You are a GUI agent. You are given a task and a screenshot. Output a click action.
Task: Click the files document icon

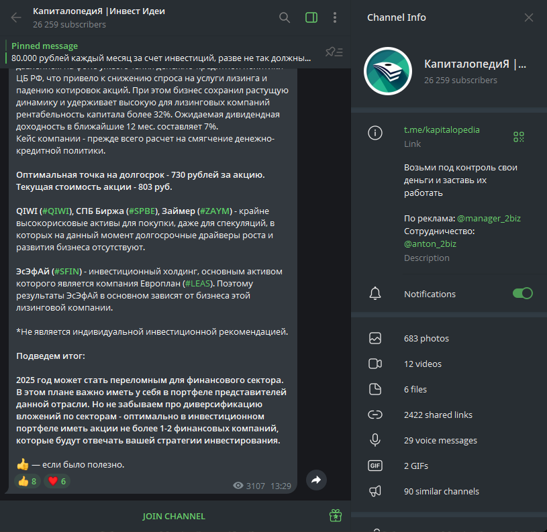click(x=375, y=389)
